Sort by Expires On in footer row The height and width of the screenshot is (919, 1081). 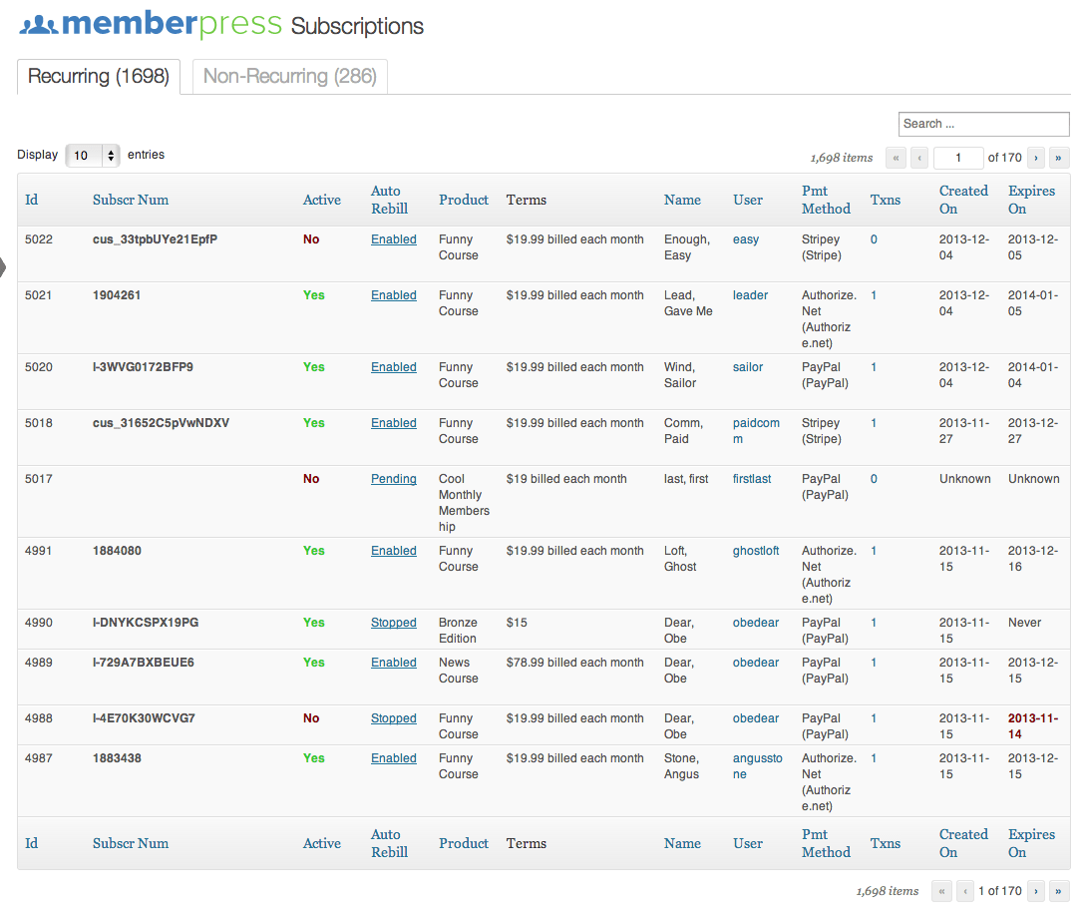pos(1031,844)
